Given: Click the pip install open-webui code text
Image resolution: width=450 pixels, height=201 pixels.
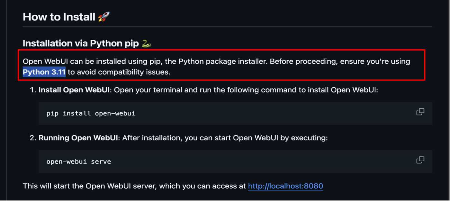Looking at the screenshot, I should (91, 113).
